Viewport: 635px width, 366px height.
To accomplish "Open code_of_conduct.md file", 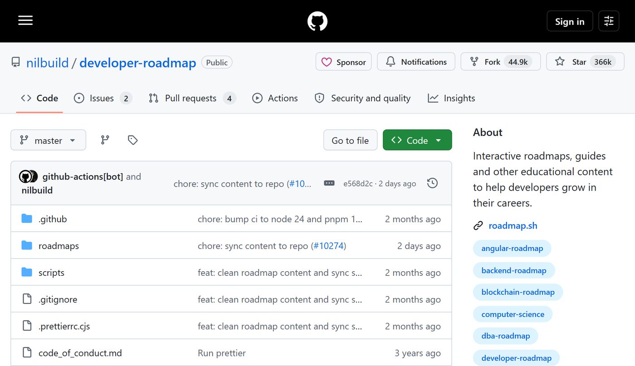I will (80, 353).
